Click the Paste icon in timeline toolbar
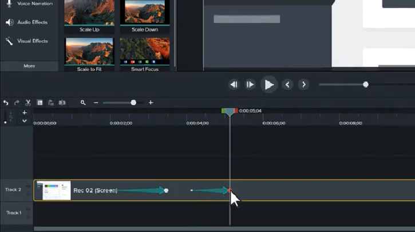The width and height of the screenshot is (415, 232). [x=51, y=103]
